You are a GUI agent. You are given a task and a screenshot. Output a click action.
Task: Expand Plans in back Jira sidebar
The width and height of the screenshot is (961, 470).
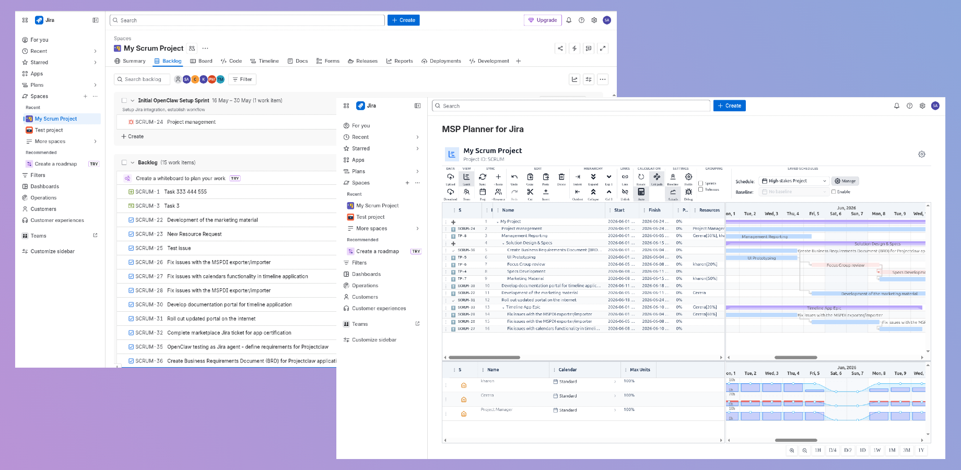tap(95, 85)
